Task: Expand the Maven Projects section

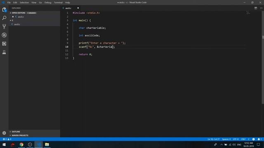Action: click(x=20, y=135)
